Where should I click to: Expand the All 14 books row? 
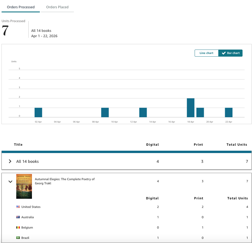point(10,161)
